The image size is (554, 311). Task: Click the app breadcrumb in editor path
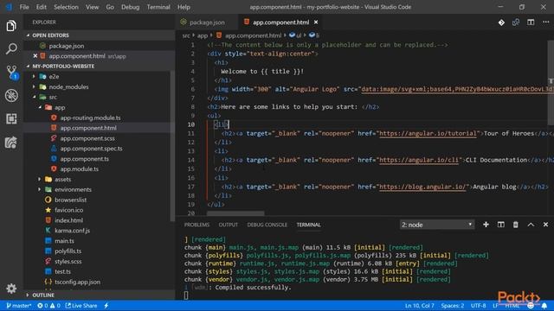pos(203,35)
